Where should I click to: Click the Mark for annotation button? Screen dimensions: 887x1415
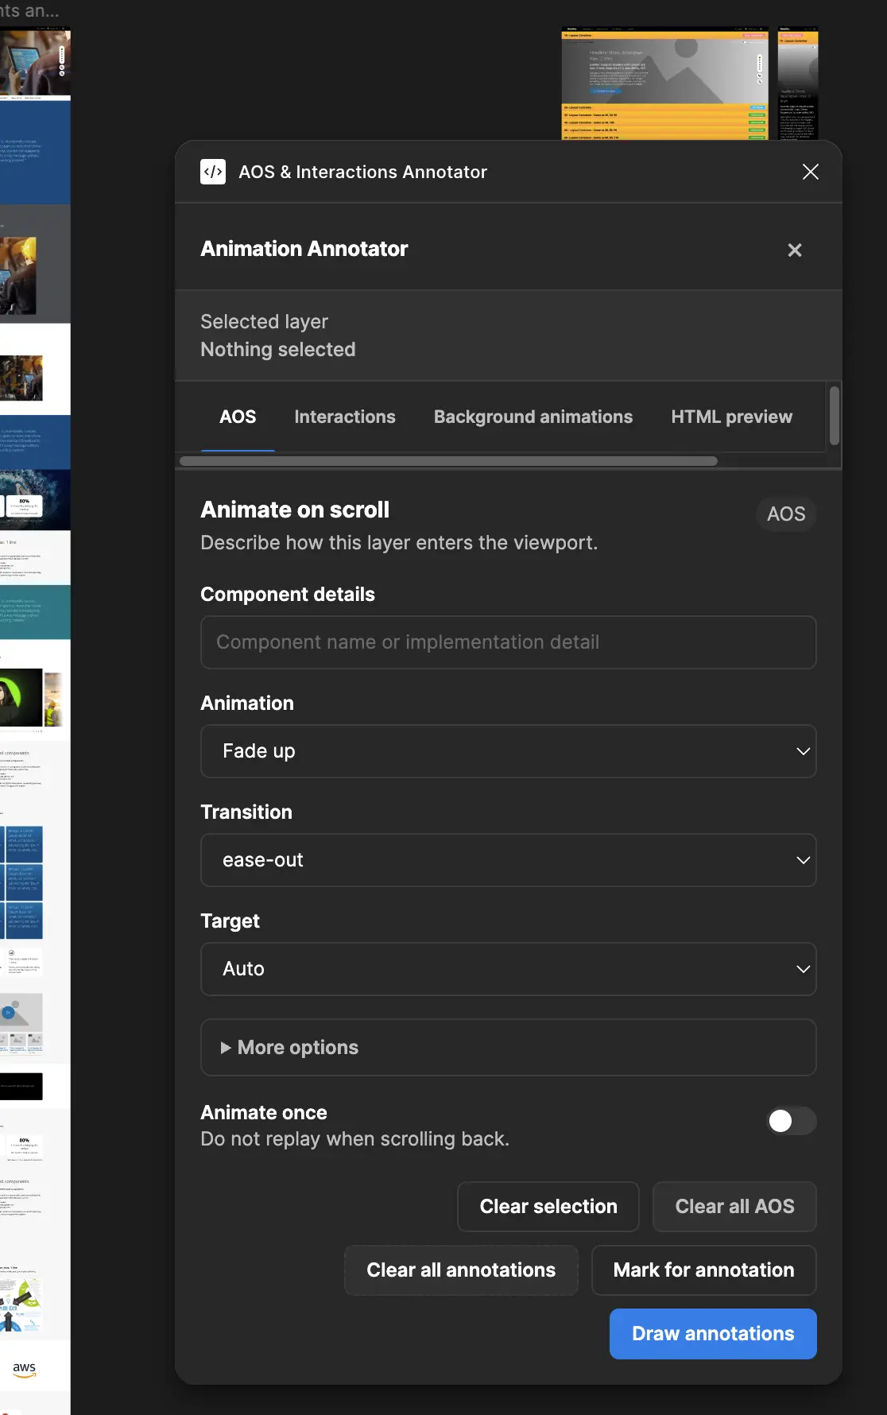point(704,1270)
